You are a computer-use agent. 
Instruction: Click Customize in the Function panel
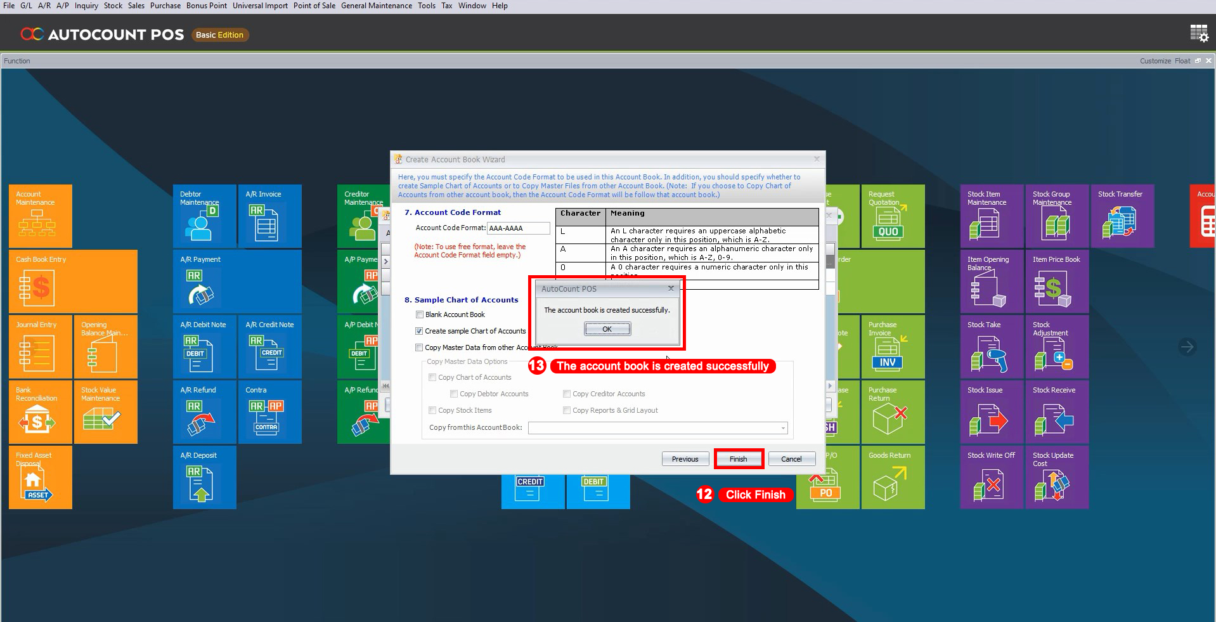(1155, 61)
